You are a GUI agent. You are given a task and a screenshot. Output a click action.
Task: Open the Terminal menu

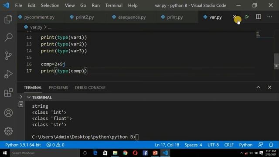[x=114, y=6]
